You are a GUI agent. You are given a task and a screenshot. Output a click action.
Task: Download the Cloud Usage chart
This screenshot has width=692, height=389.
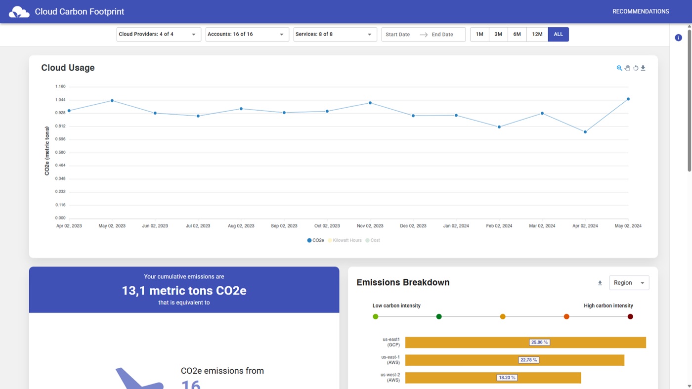(643, 68)
